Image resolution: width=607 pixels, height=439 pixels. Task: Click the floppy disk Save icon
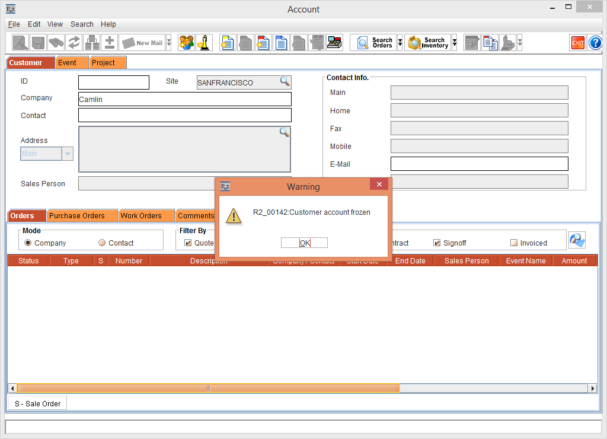tap(39, 43)
